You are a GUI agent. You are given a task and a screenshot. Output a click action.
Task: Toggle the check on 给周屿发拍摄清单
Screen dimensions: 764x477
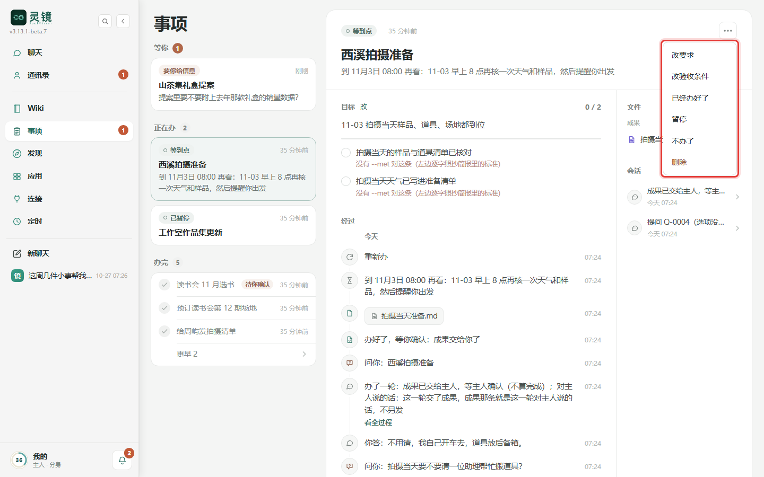point(164,331)
